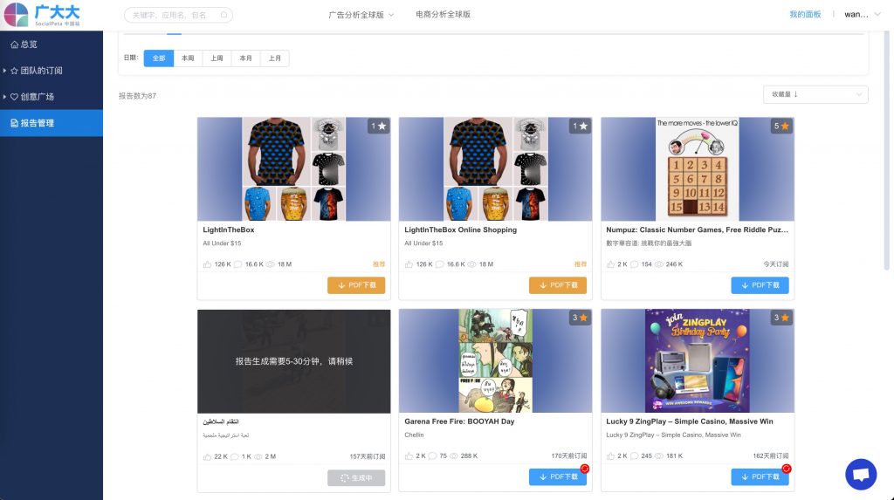Click the 5-star badge on Numpuz card

(781, 126)
